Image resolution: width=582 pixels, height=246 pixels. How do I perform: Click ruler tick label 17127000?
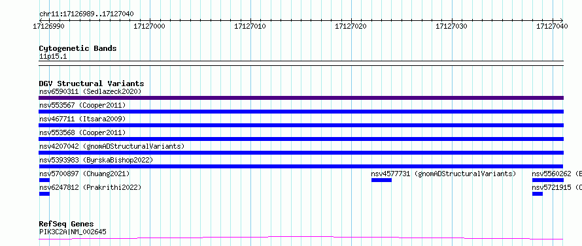click(149, 26)
